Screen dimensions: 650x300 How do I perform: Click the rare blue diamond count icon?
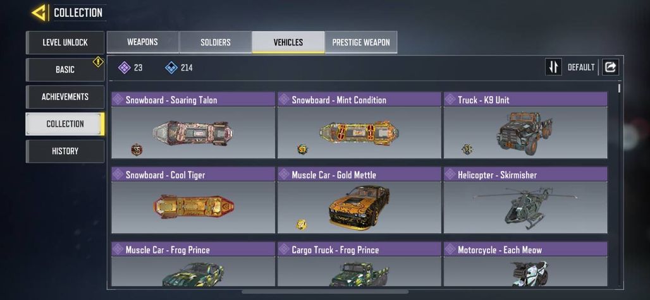tap(171, 68)
